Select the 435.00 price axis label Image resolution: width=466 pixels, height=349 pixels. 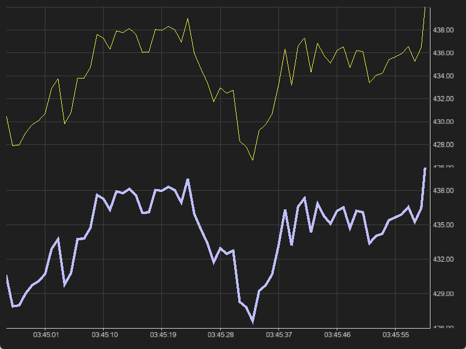(x=443, y=225)
